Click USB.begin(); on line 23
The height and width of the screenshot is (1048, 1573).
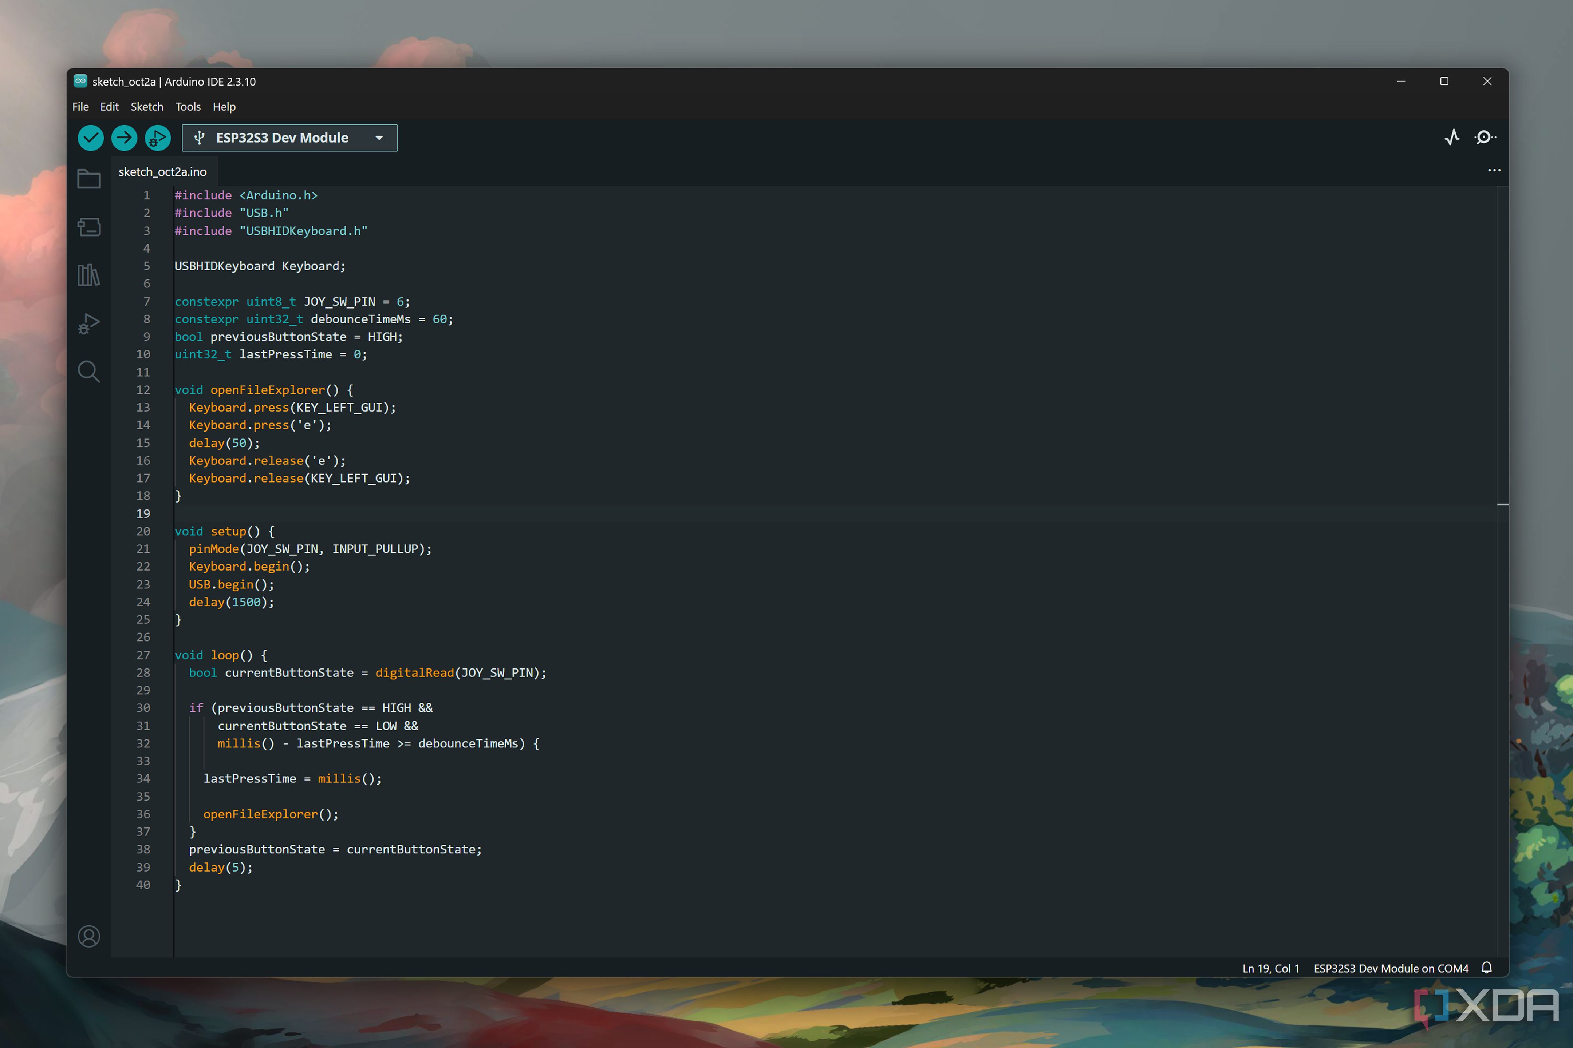point(232,584)
